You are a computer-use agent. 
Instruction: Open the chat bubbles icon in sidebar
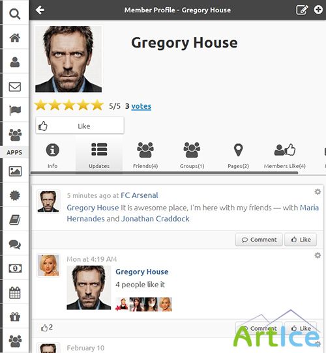tap(15, 244)
